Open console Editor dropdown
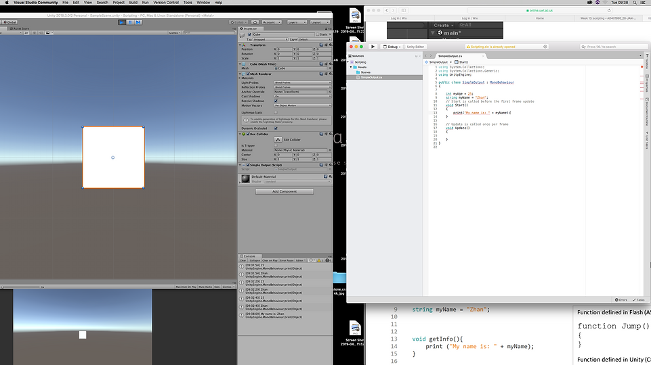This screenshot has width=651, height=365. point(300,261)
